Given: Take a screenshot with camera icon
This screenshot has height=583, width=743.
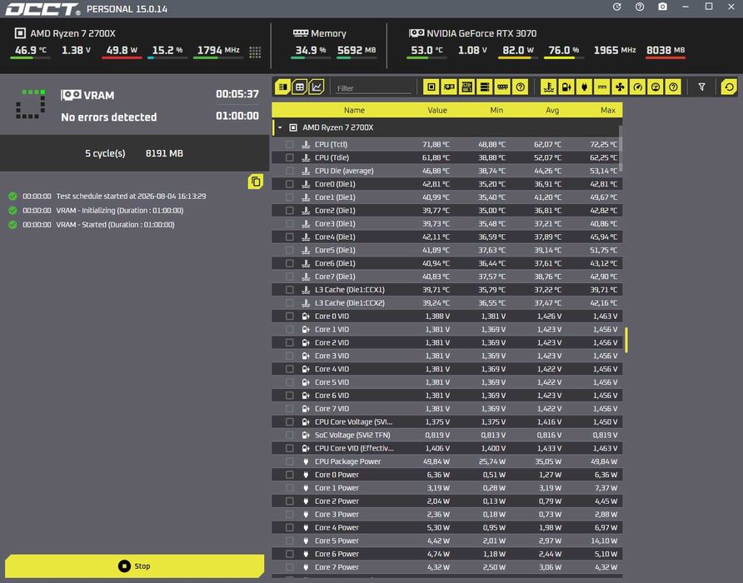Looking at the screenshot, I should (662, 7).
